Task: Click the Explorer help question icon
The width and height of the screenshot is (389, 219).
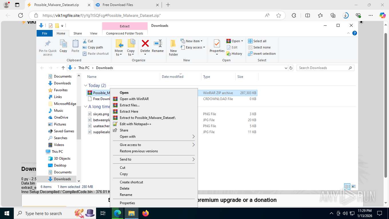Action: pos(355,33)
